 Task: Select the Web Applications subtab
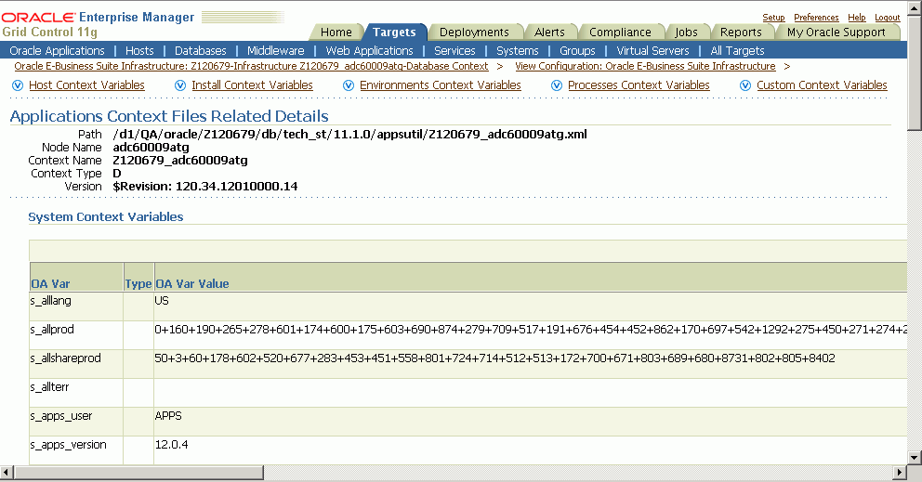tap(369, 50)
